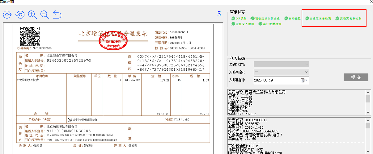
Task: Click the 企业黑名单检测 check indicator
Action: coord(307,19)
